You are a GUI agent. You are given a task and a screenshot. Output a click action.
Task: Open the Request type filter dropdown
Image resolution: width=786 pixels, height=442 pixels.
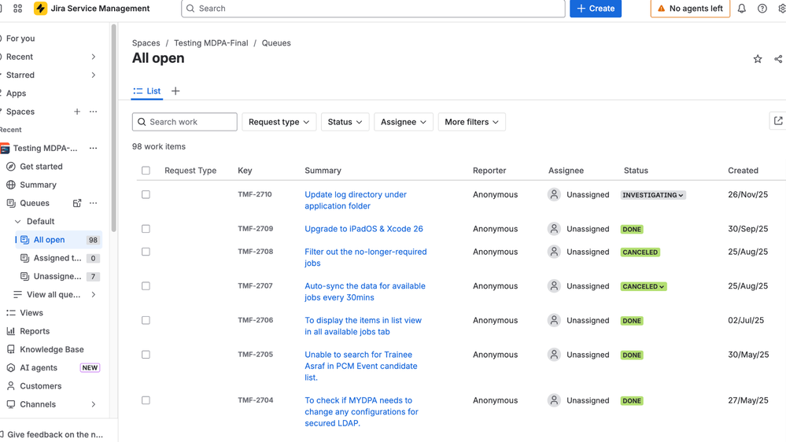tap(279, 122)
